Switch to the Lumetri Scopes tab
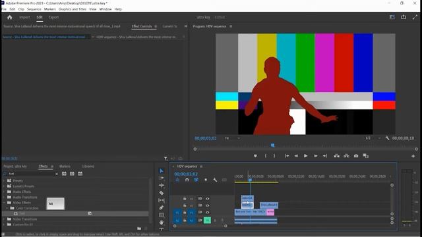Viewport: 422px width, 237px height. (170, 26)
